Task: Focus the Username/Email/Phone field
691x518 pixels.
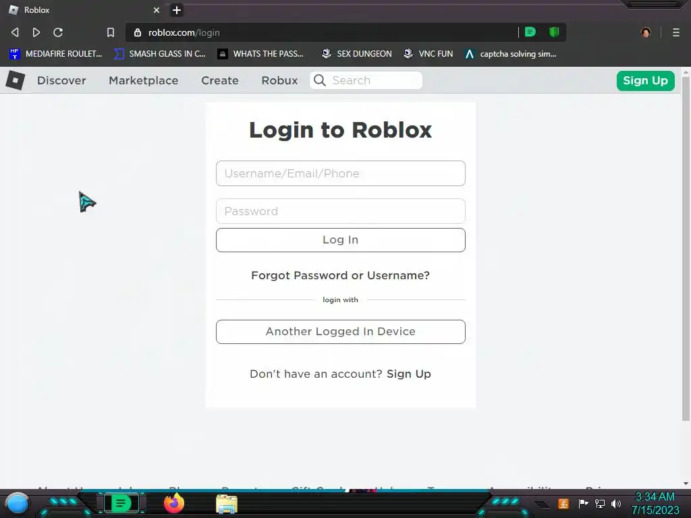Action: coord(340,173)
